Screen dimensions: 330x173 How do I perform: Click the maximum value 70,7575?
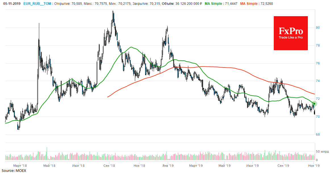[100, 4]
